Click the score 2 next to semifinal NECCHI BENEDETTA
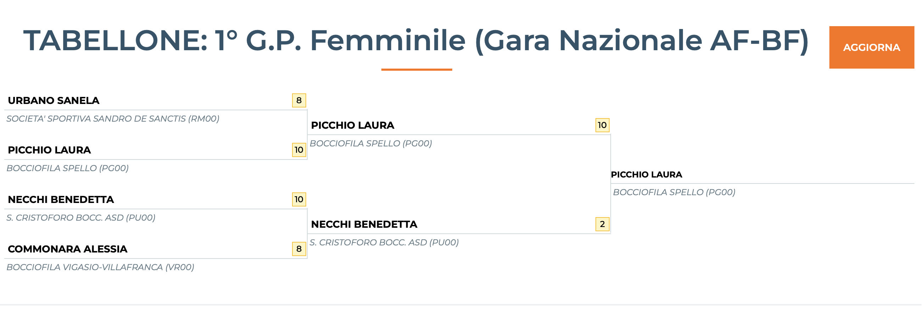Viewport: 924px width, 314px height. pos(602,225)
